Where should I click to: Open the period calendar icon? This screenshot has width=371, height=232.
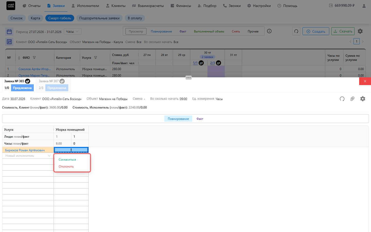9,32
